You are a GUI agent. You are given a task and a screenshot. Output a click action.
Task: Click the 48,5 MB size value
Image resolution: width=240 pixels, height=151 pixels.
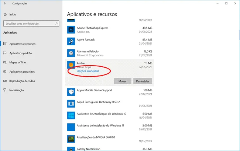point(147,28)
